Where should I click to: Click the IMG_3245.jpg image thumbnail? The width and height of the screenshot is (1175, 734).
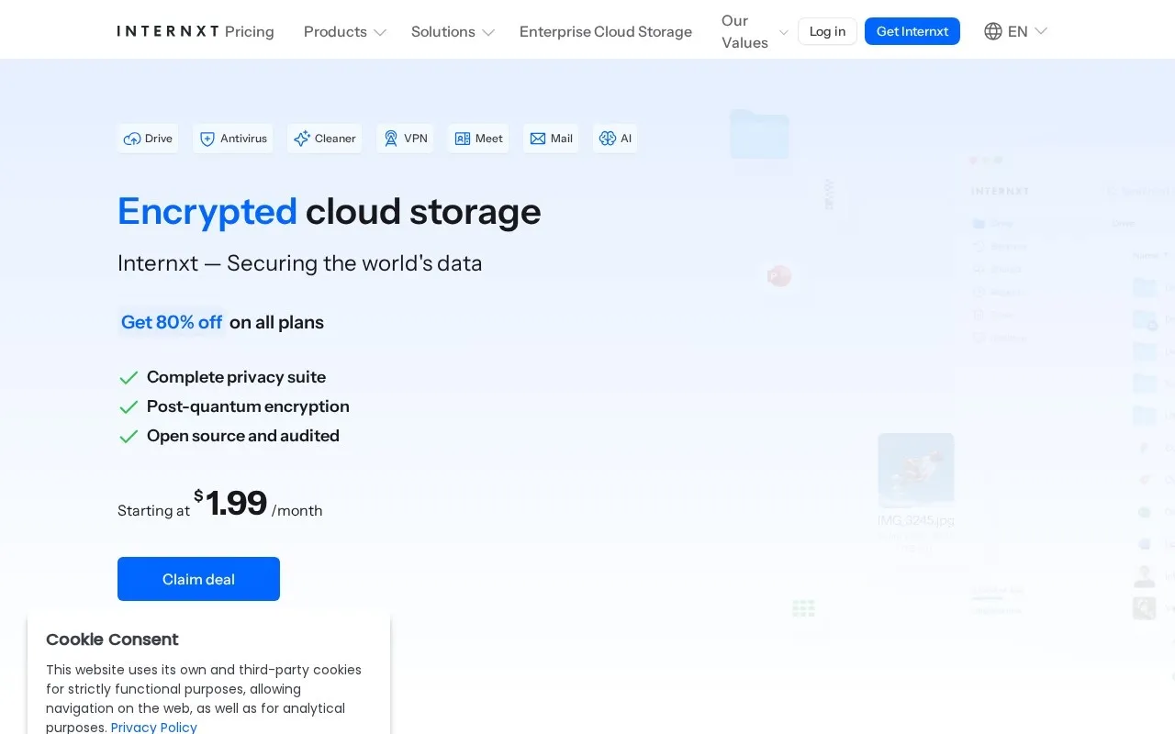916,470
